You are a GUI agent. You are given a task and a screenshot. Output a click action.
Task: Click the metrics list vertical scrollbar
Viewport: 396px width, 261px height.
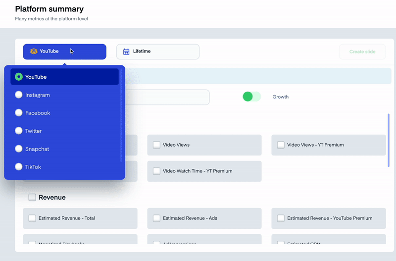389,140
